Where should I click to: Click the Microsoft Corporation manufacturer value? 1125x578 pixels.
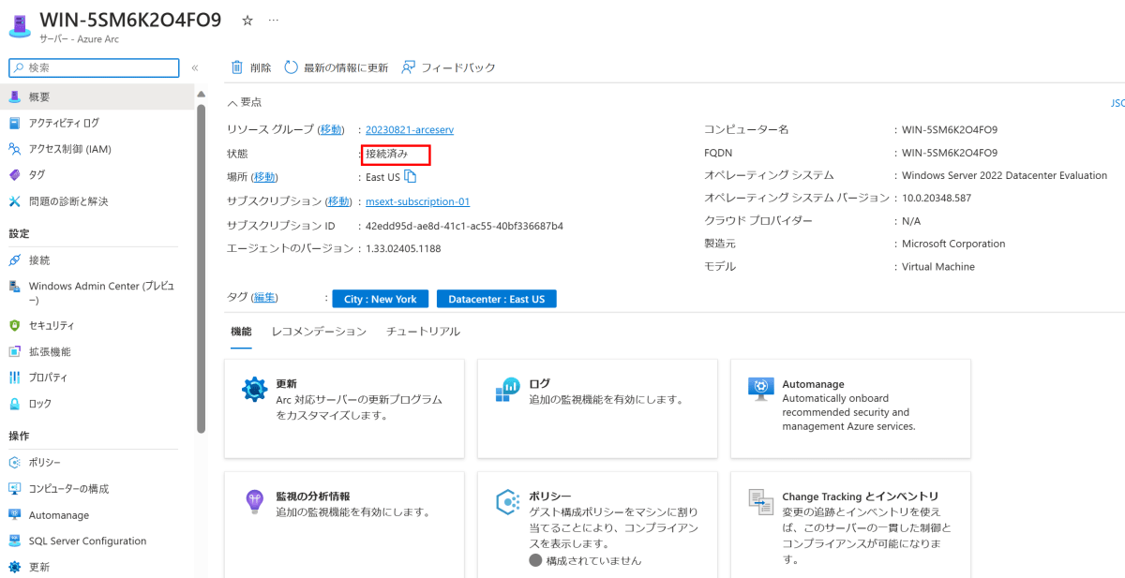952,244
